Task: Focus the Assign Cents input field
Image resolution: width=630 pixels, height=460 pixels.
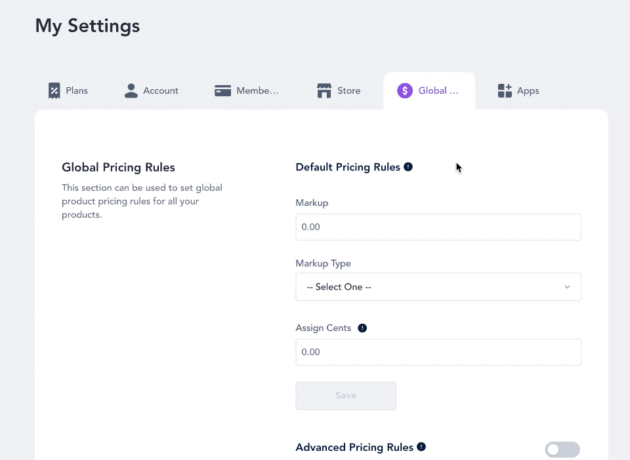Action: pos(438,352)
